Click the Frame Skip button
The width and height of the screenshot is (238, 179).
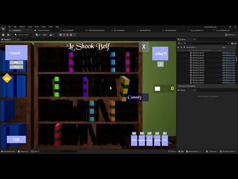click(x=64, y=35)
